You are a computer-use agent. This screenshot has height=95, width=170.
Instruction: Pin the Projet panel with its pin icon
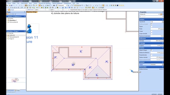(25, 12)
